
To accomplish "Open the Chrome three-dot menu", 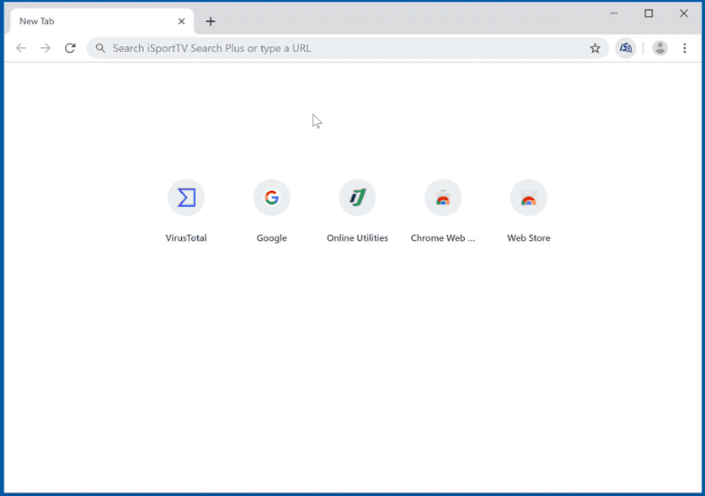I will (x=684, y=48).
